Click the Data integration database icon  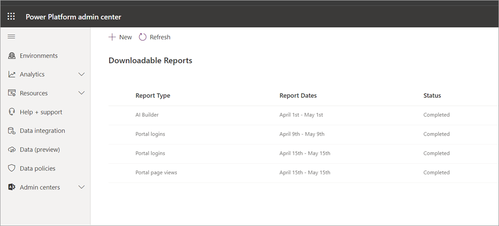(12, 131)
